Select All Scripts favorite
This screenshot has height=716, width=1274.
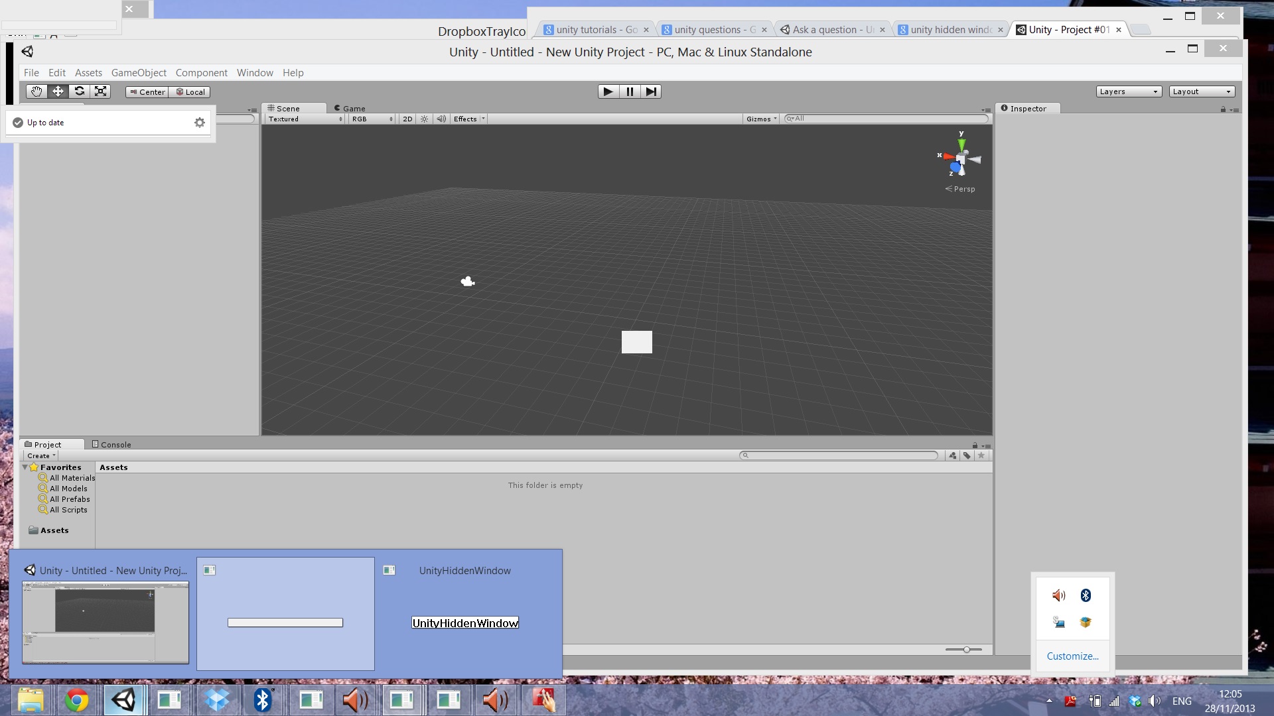(x=63, y=510)
